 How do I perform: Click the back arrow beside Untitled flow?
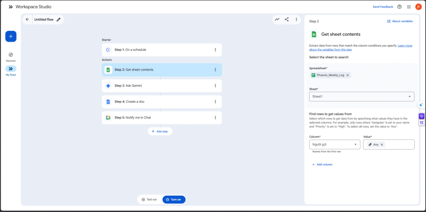27,19
